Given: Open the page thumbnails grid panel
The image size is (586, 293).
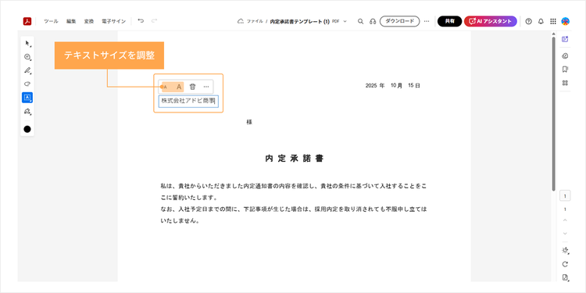Looking at the screenshot, I should pyautogui.click(x=565, y=83).
